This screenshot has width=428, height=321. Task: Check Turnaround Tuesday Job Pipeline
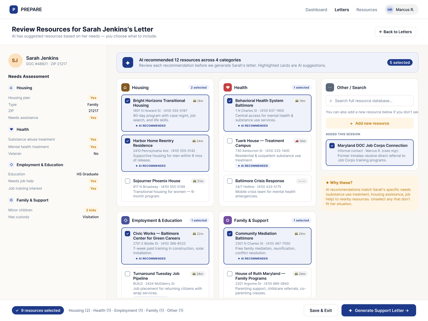click(x=128, y=274)
